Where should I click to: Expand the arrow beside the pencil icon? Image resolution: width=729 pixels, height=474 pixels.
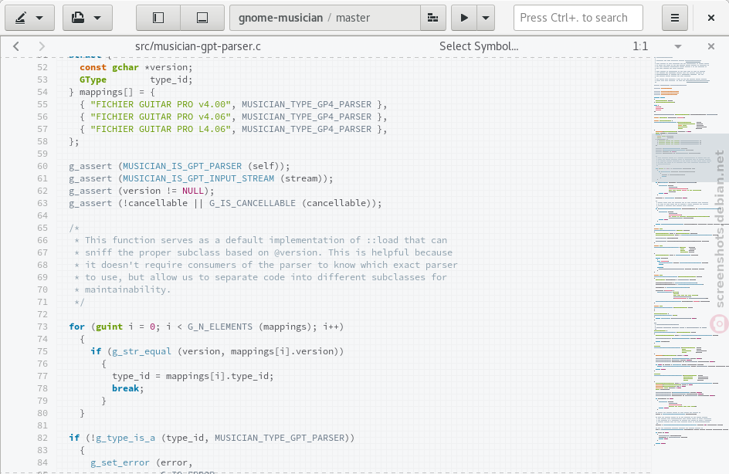click(x=39, y=18)
